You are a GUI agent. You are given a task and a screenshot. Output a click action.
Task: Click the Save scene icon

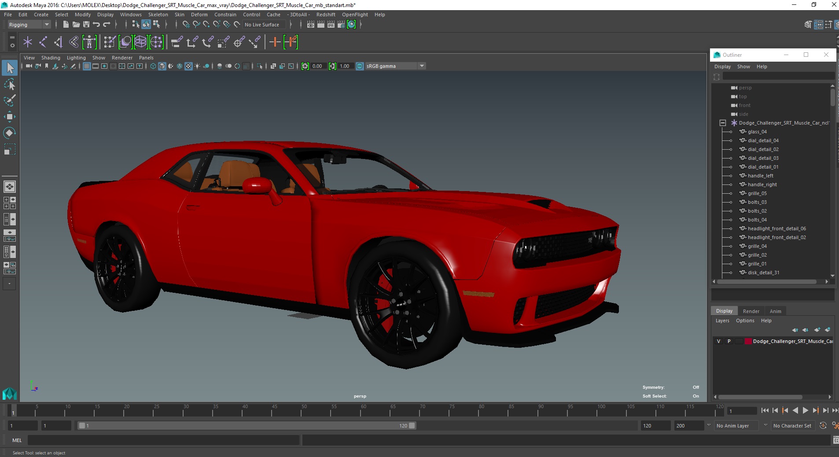tap(86, 25)
